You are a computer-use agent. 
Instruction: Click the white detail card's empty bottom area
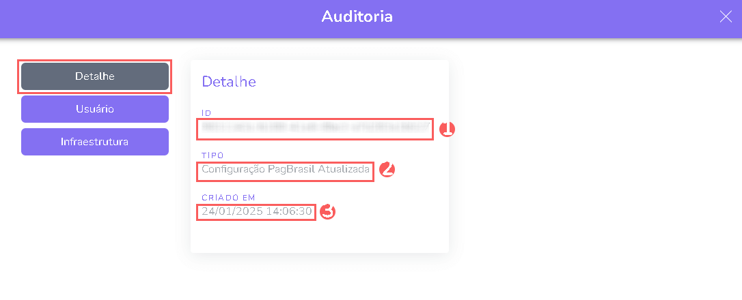[x=319, y=237]
